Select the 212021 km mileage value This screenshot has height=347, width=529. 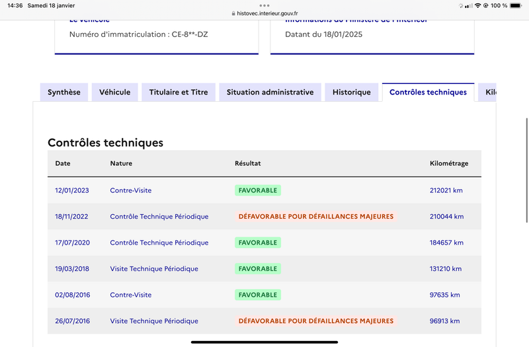[446, 190]
